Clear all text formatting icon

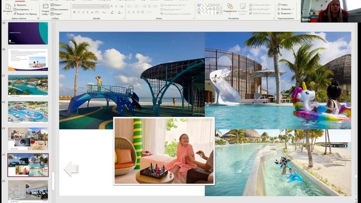coord(122,6)
